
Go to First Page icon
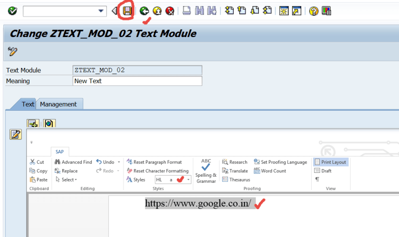click(229, 11)
